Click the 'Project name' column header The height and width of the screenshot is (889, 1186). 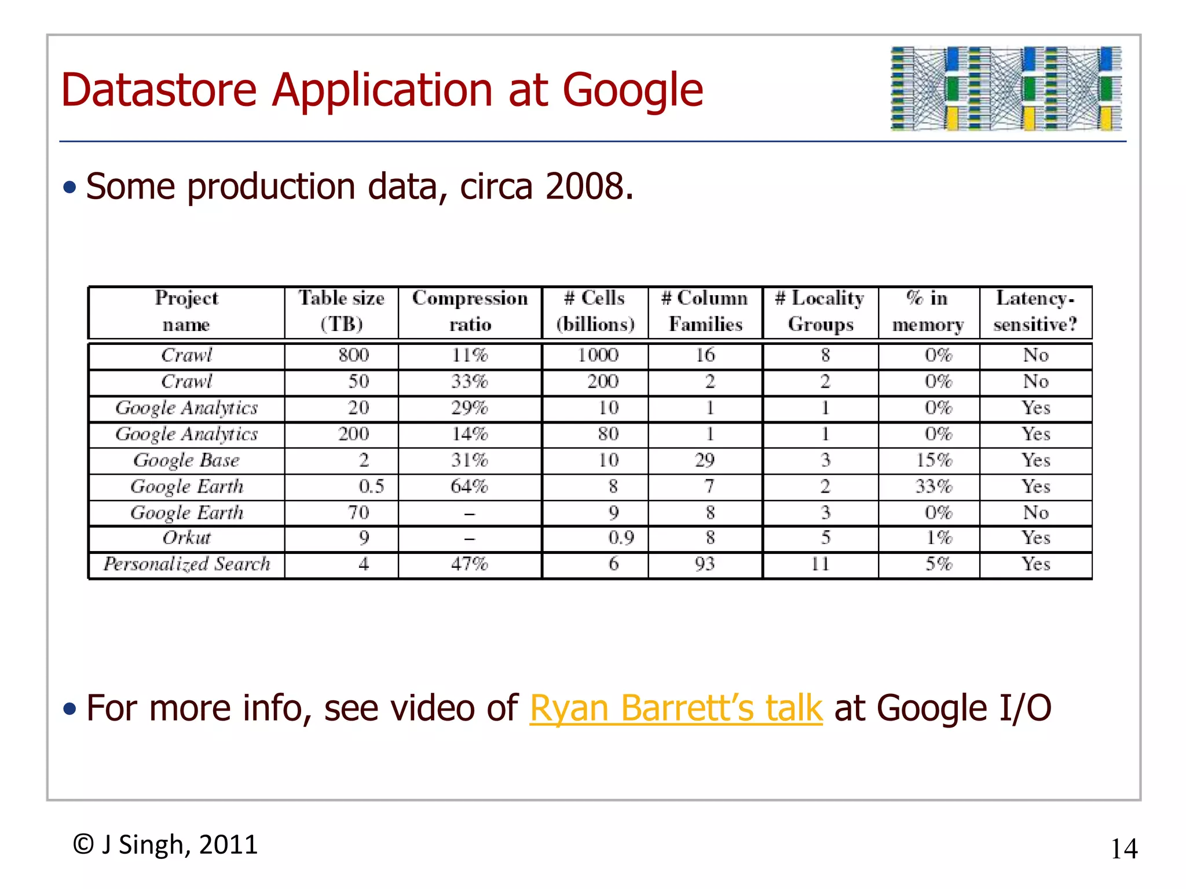[x=186, y=311]
